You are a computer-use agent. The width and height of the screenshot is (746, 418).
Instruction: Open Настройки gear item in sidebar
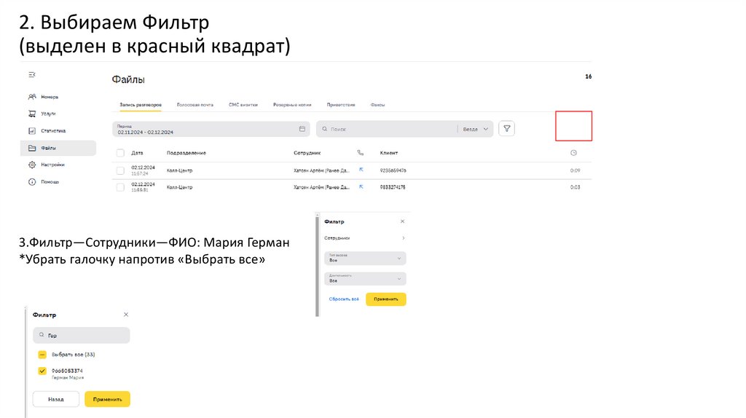click(x=46, y=165)
